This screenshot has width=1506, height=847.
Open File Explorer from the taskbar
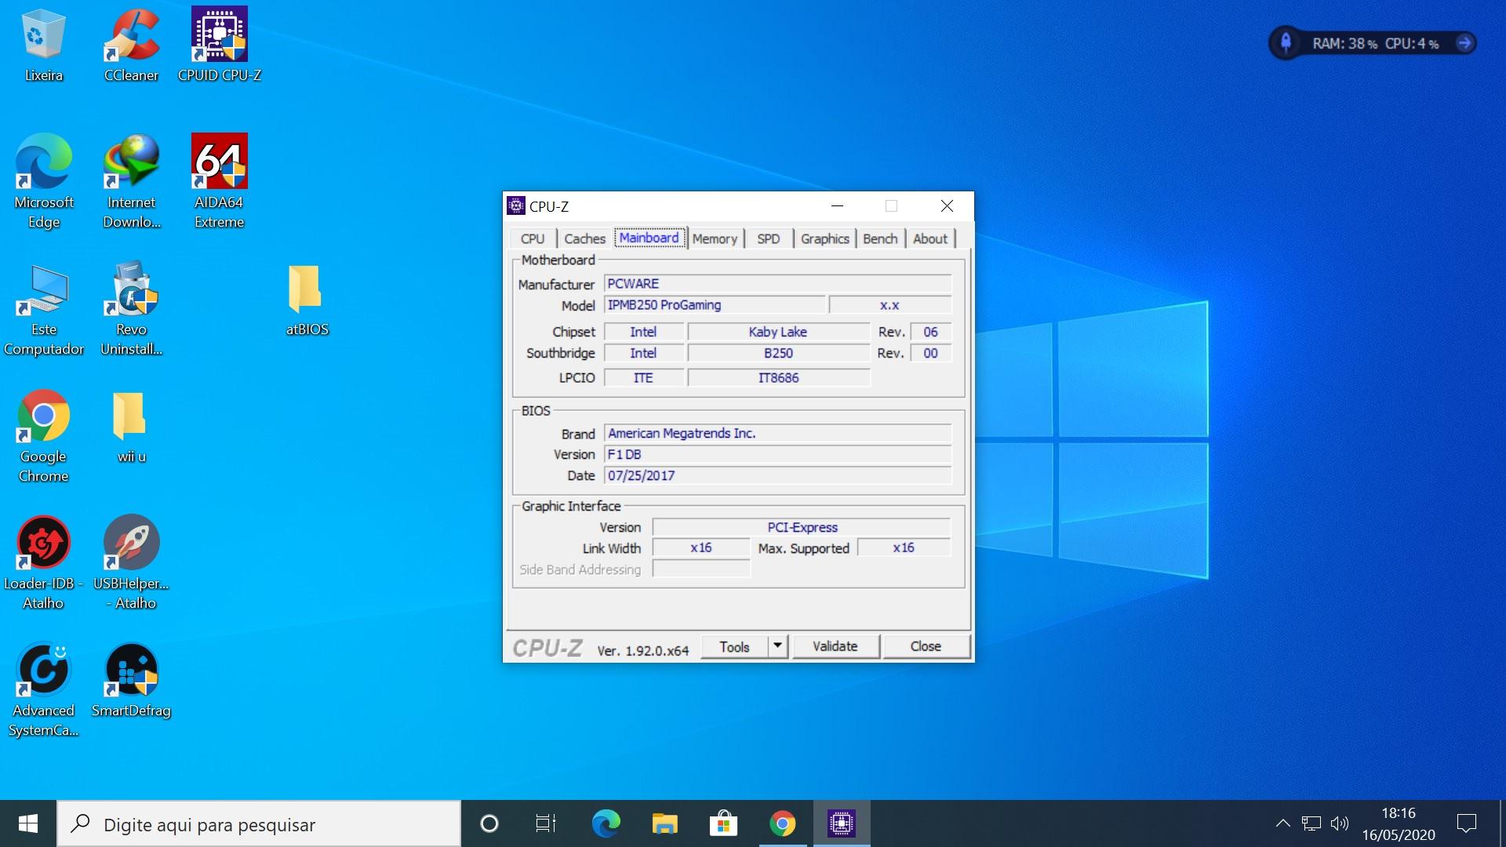[x=664, y=823]
